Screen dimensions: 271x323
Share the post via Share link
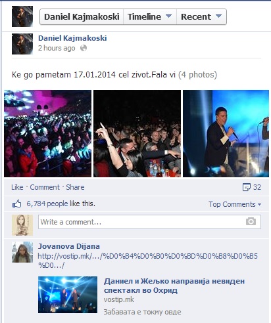click(x=75, y=187)
